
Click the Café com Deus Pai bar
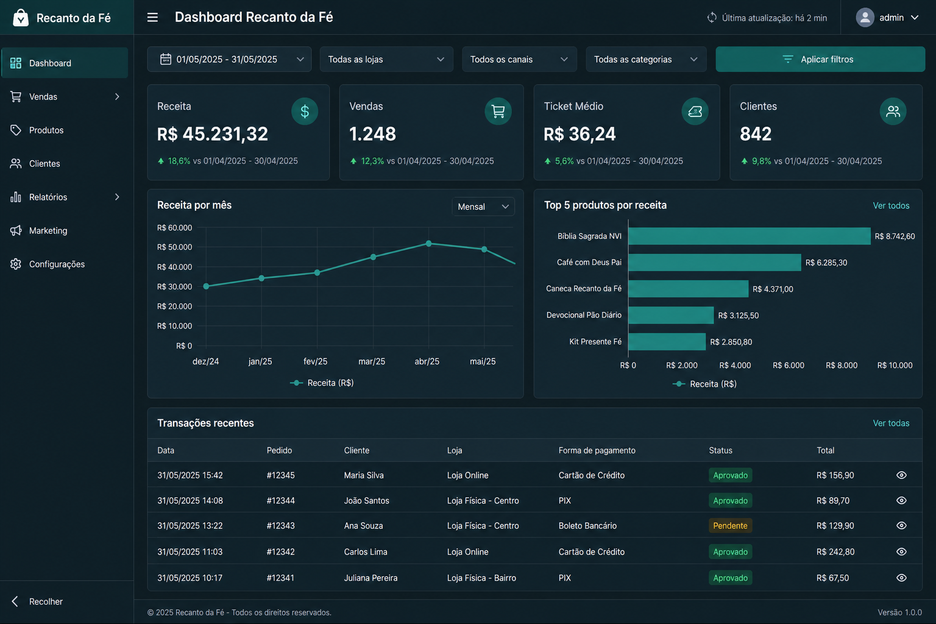pyautogui.click(x=715, y=262)
